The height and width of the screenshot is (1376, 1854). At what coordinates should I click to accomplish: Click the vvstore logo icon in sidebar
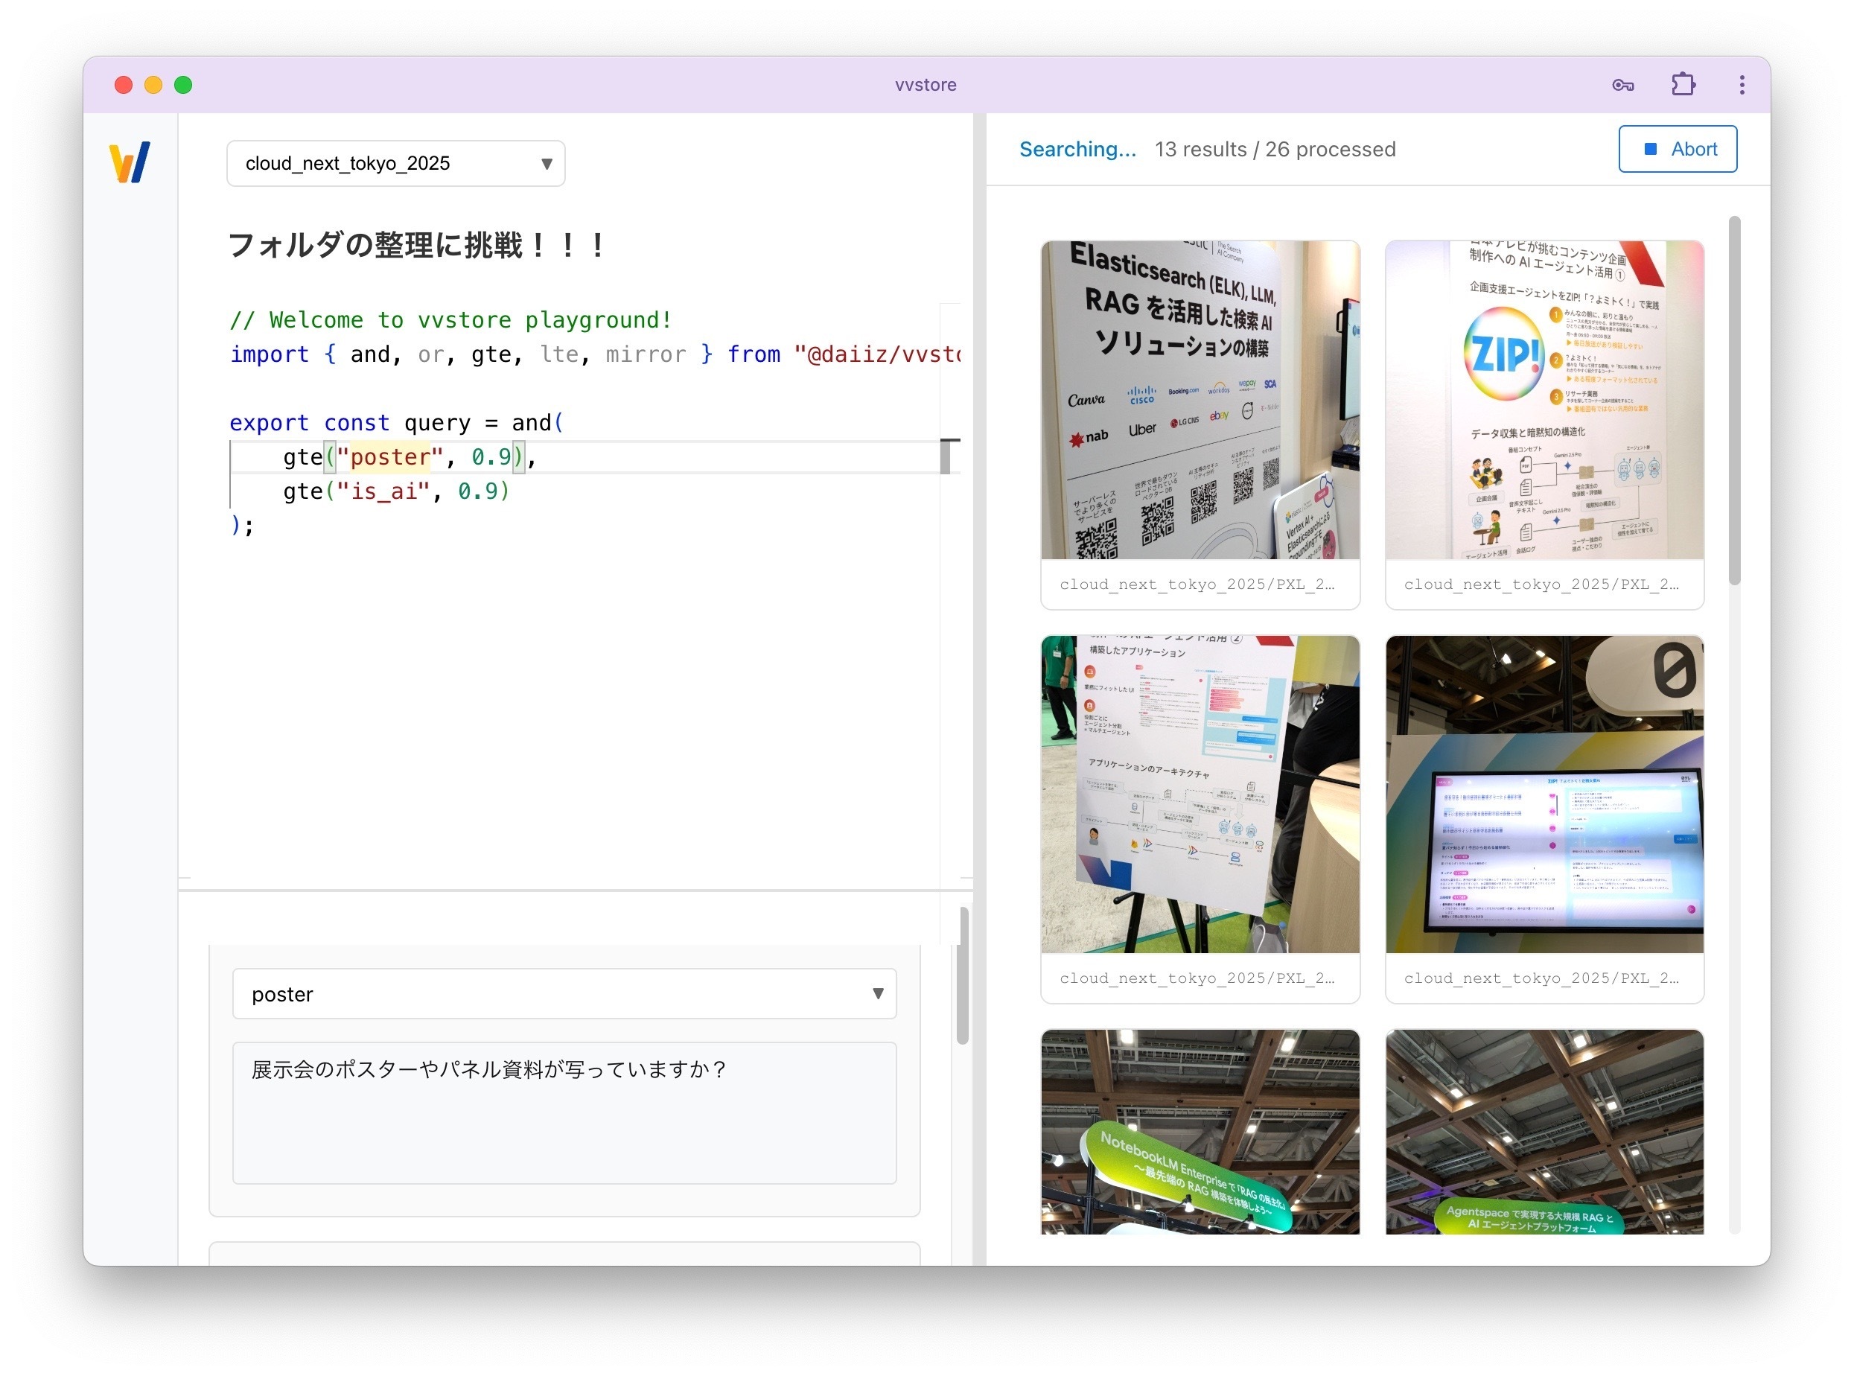[x=129, y=162]
